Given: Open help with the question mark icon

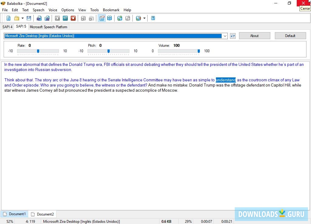Looking at the screenshot, I should point(153,18).
